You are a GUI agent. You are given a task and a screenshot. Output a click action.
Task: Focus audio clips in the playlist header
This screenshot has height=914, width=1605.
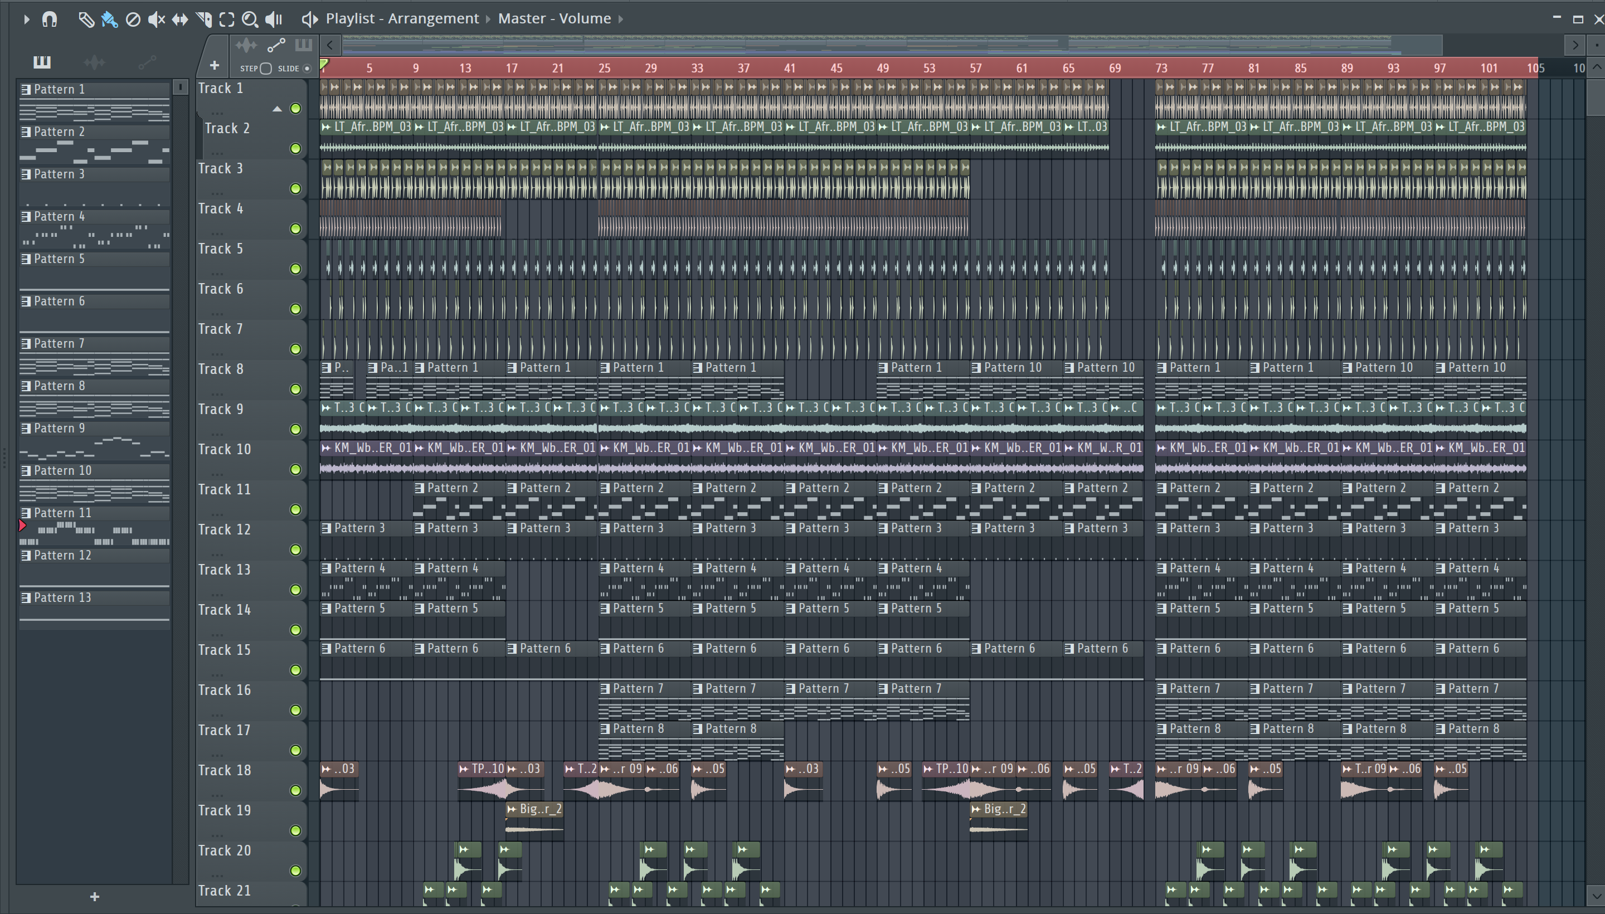click(246, 45)
